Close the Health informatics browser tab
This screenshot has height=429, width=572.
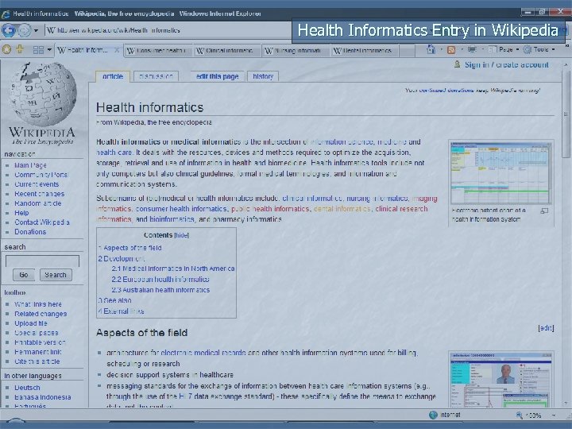pyautogui.click(x=117, y=50)
